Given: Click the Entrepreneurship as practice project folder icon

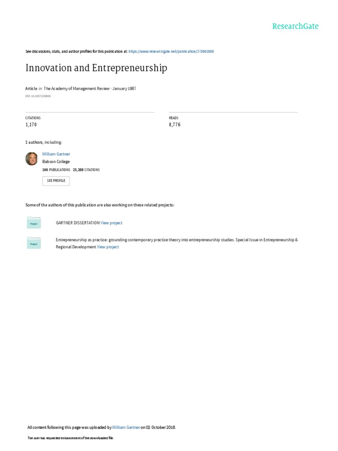Looking at the screenshot, I should (33, 243).
